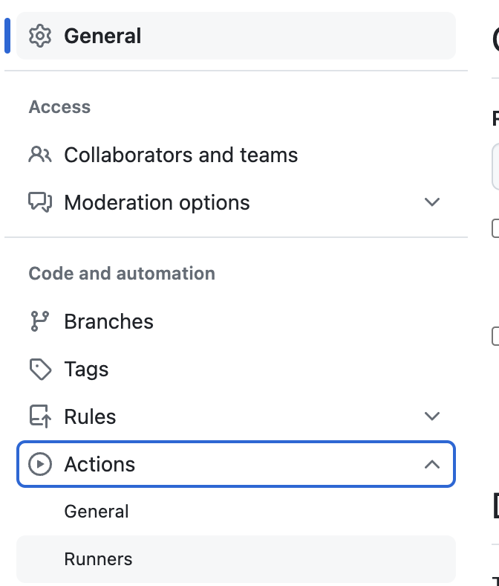Click the General settings gear icon
This screenshot has width=499, height=586.
[40, 36]
